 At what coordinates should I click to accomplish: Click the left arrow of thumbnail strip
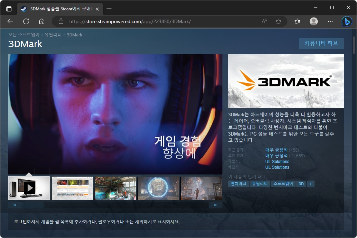pos(15,205)
